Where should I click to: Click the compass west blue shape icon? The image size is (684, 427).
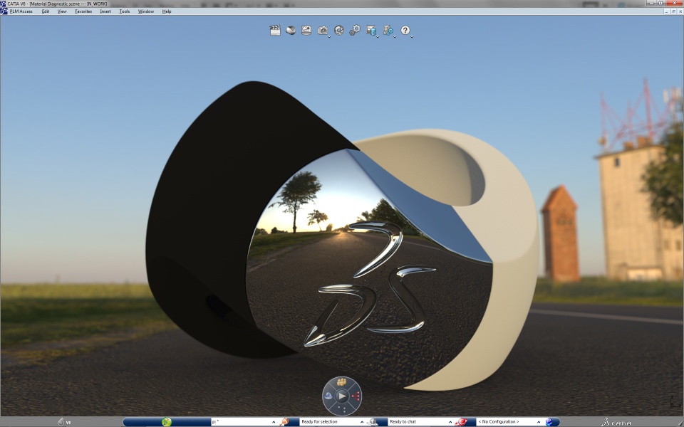(x=328, y=396)
